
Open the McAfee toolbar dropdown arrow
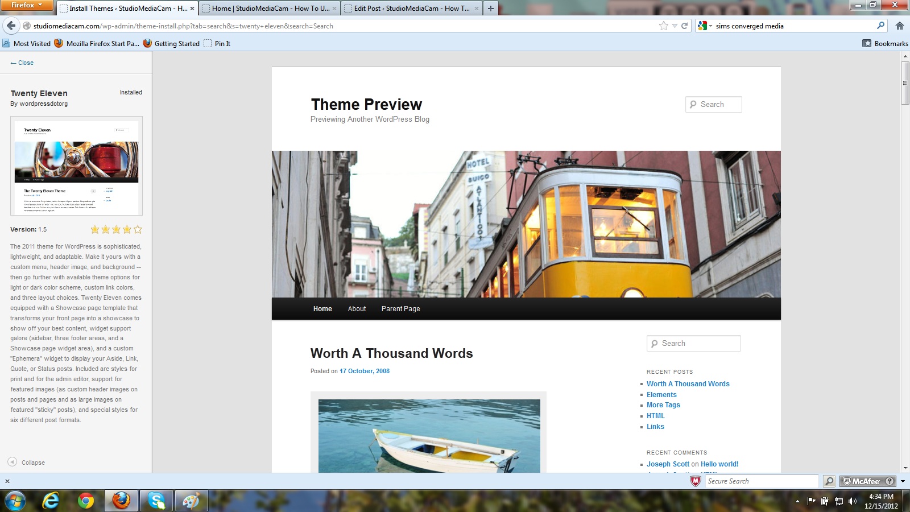pos(903,481)
